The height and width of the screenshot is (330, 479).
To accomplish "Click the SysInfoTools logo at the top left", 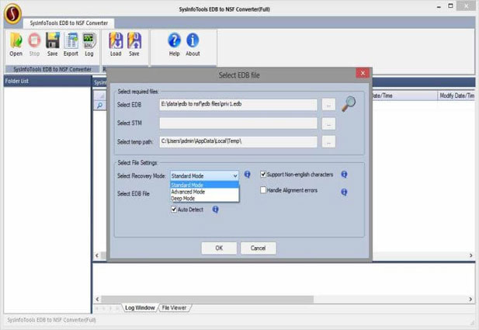I will [x=13, y=13].
